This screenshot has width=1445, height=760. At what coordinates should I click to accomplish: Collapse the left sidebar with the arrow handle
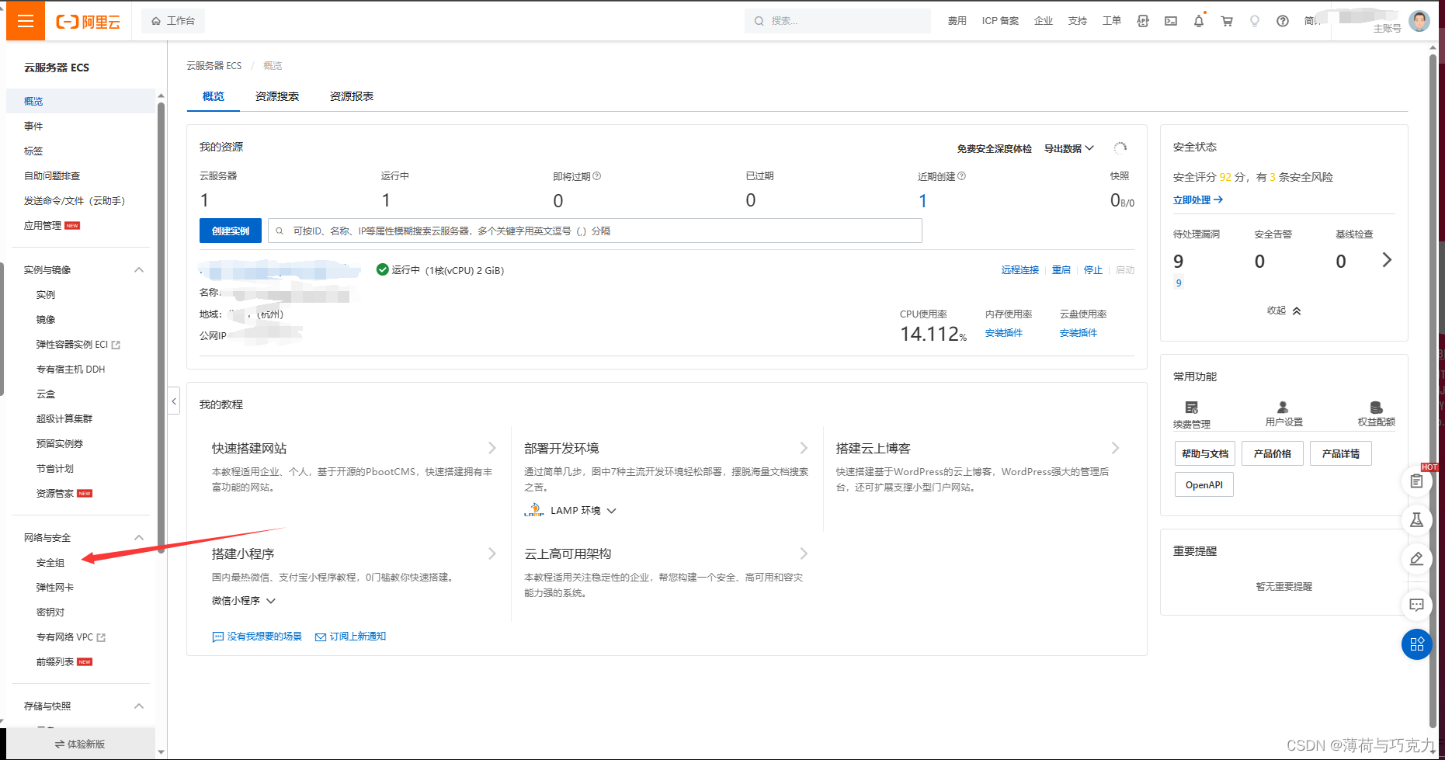pyautogui.click(x=174, y=401)
